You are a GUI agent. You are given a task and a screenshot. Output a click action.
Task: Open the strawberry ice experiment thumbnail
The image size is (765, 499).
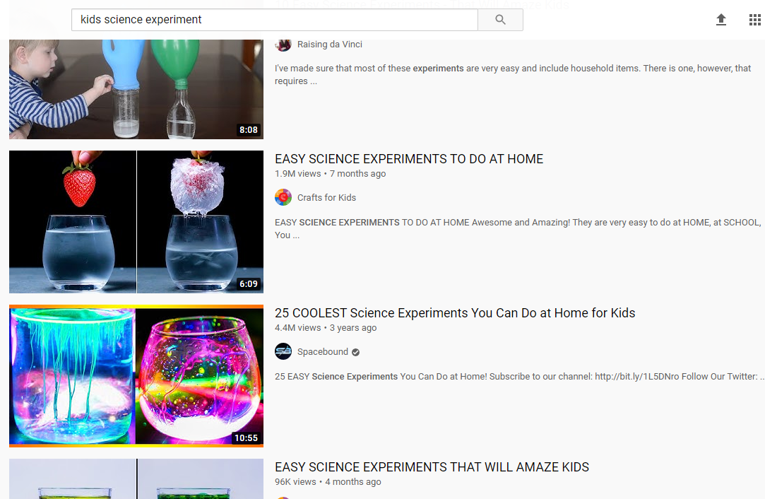(x=136, y=222)
